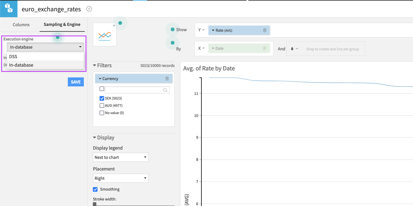
Task: Remove the Rate (AVG) measure with trash icon
Action: click(265, 30)
